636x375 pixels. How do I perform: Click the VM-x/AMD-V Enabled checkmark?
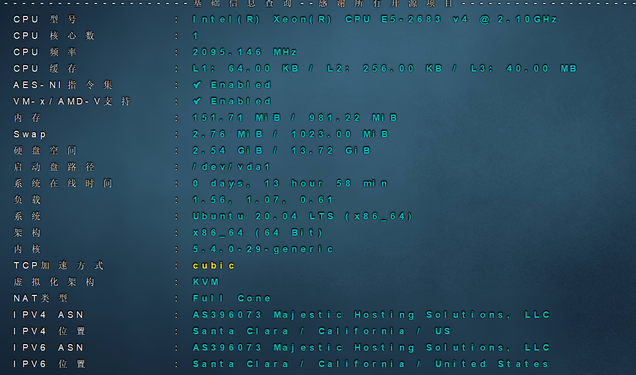click(x=197, y=101)
